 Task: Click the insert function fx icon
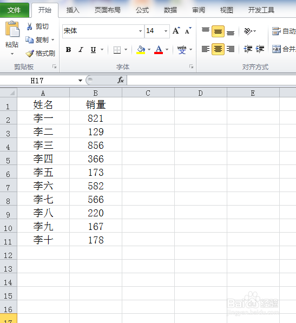point(121,80)
